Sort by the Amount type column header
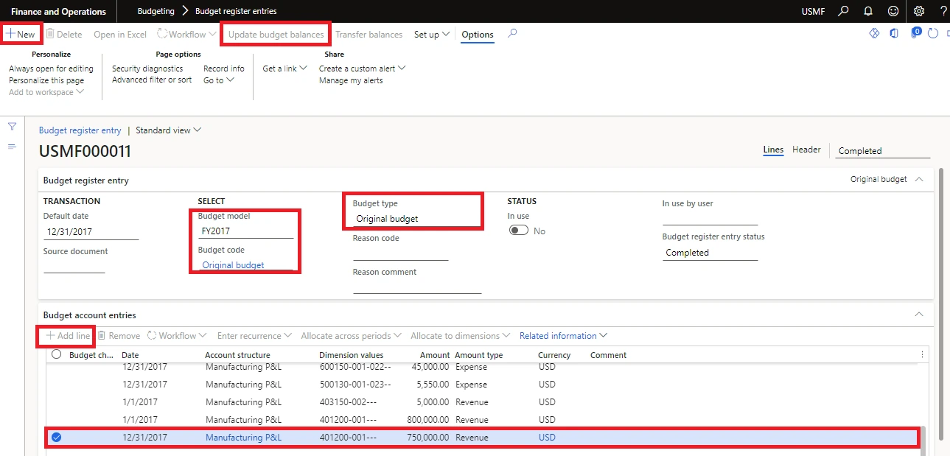 pos(479,355)
